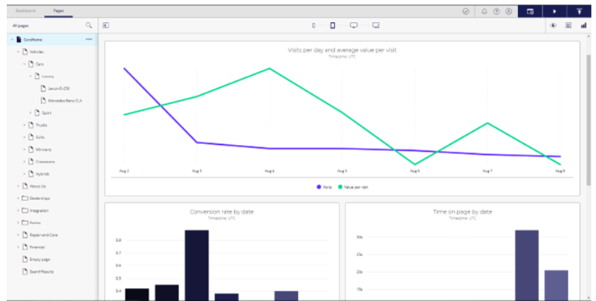
Task: Toggle the eye preview mode
Action: tap(553, 26)
